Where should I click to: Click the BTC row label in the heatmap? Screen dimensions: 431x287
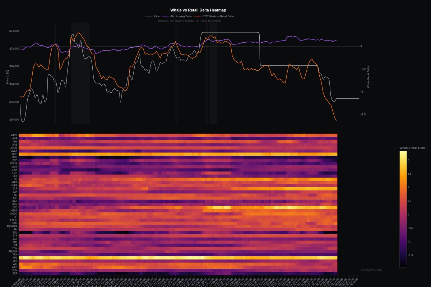15,160
